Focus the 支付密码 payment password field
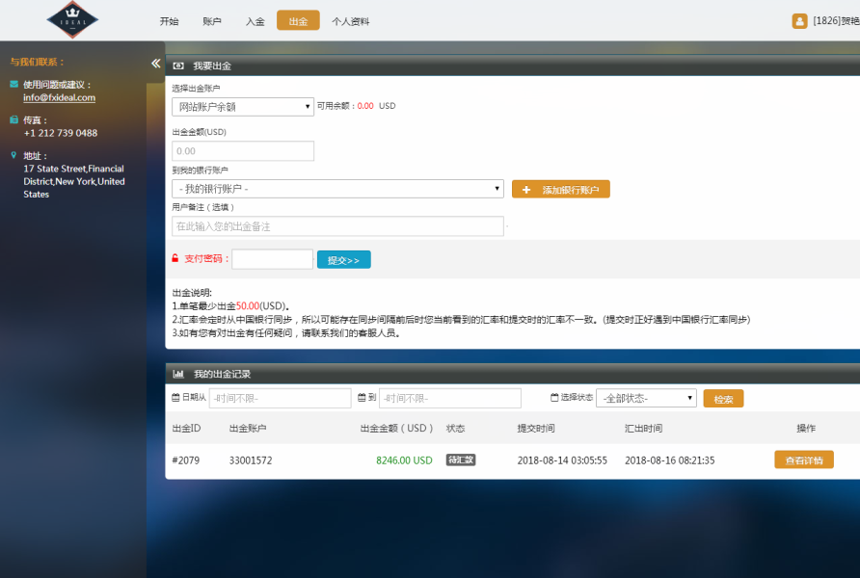The height and width of the screenshot is (578, 860). tap(272, 259)
